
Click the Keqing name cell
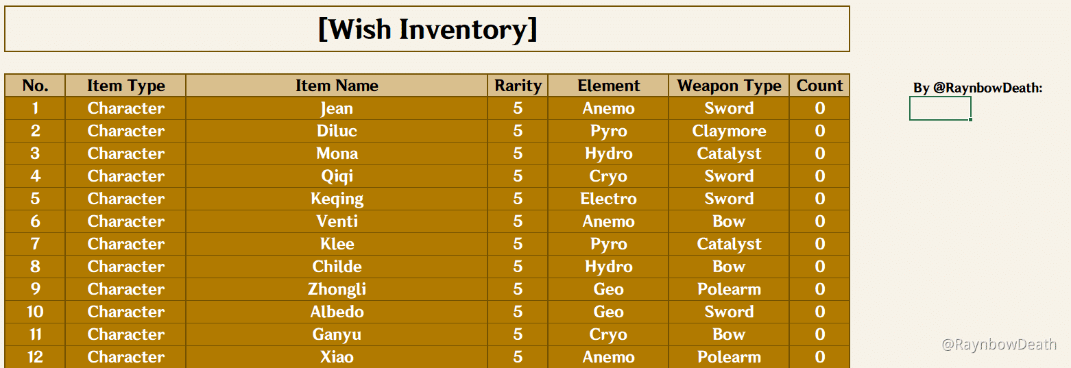(337, 199)
